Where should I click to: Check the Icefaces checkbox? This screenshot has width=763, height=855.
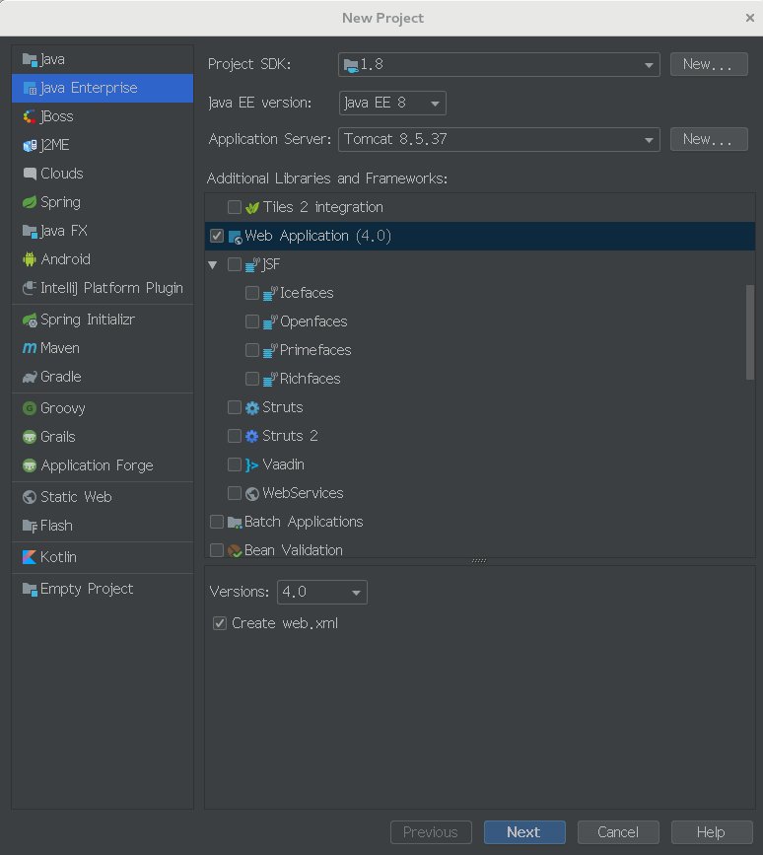coord(252,293)
